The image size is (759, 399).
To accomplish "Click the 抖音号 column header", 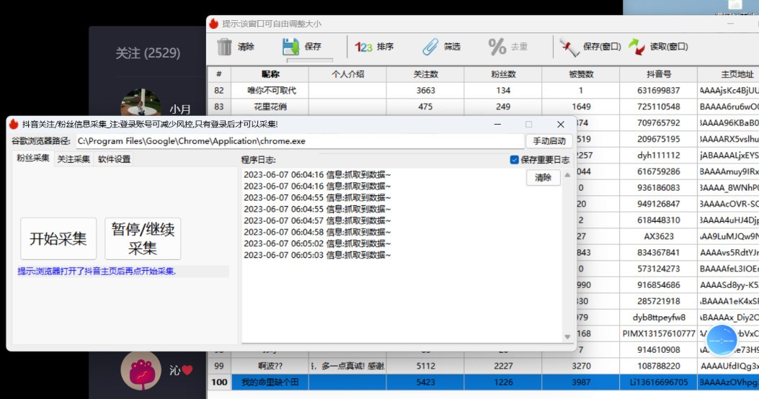I will [658, 74].
